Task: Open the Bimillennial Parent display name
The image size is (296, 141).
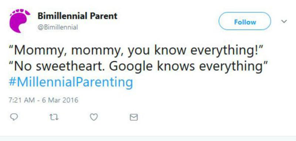Action: [77, 16]
